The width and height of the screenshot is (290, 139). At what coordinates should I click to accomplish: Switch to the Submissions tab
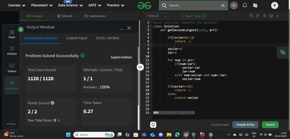point(95,16)
